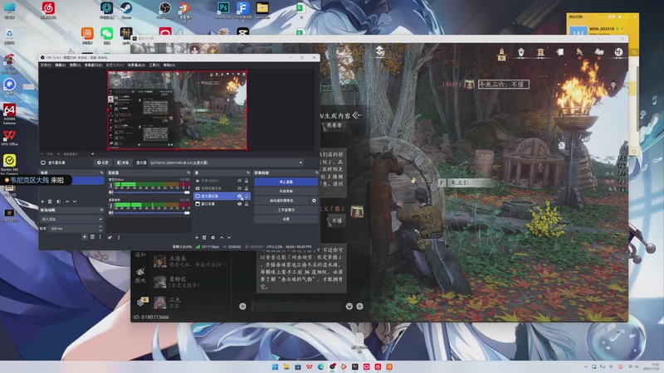Mute the 麦克风/Aux channel in the mixer
Screen dimensions: 664x373
click(x=111, y=192)
